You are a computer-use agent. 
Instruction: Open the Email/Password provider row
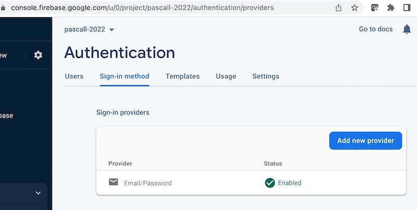[x=251, y=183]
